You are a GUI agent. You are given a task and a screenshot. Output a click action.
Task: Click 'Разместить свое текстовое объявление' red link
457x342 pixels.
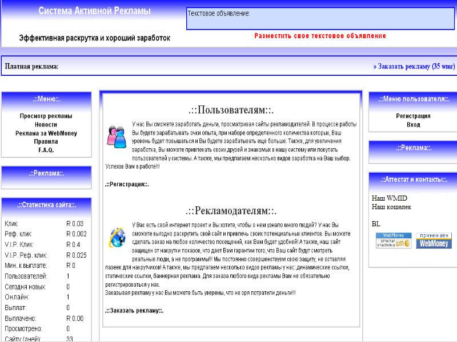320,36
